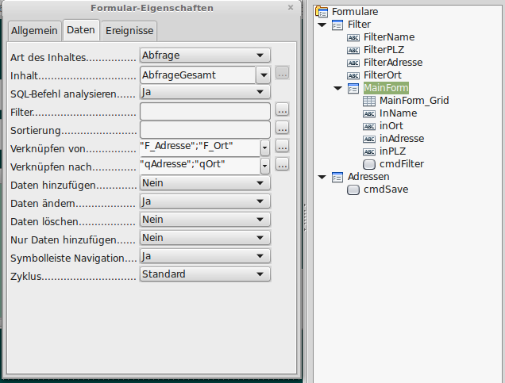Select the inPLZ tree item
Image resolution: width=505 pixels, height=383 pixels.
(392, 151)
